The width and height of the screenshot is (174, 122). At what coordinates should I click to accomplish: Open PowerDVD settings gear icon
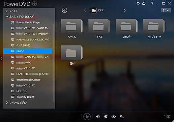pyautogui.click(x=138, y=3)
